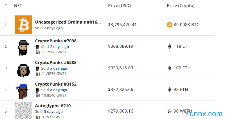This screenshot has height=119, width=225.
Task: Open the CryptoPunks #6285 title link
Action: [x=56, y=63]
